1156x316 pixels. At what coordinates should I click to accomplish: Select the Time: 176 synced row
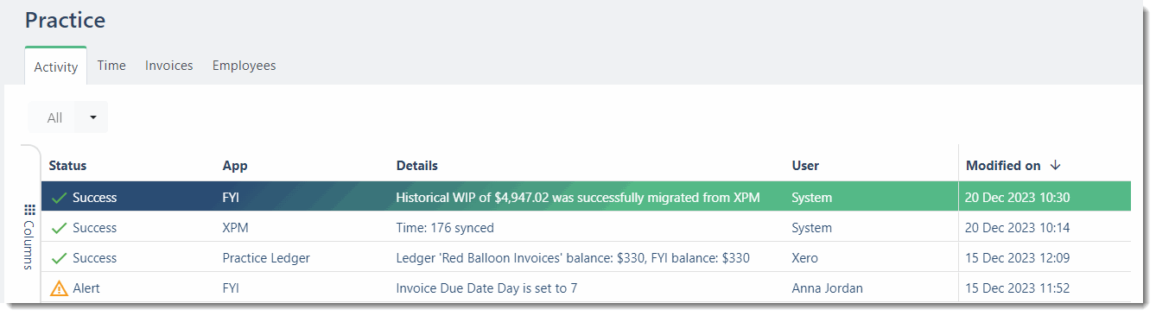pos(586,228)
